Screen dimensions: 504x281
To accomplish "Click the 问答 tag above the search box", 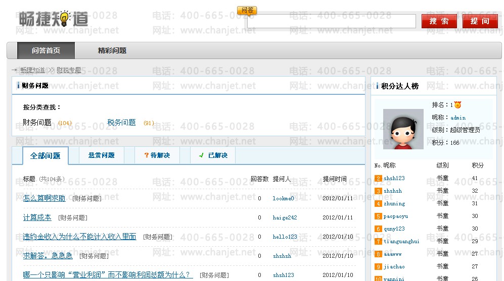I will (x=247, y=10).
